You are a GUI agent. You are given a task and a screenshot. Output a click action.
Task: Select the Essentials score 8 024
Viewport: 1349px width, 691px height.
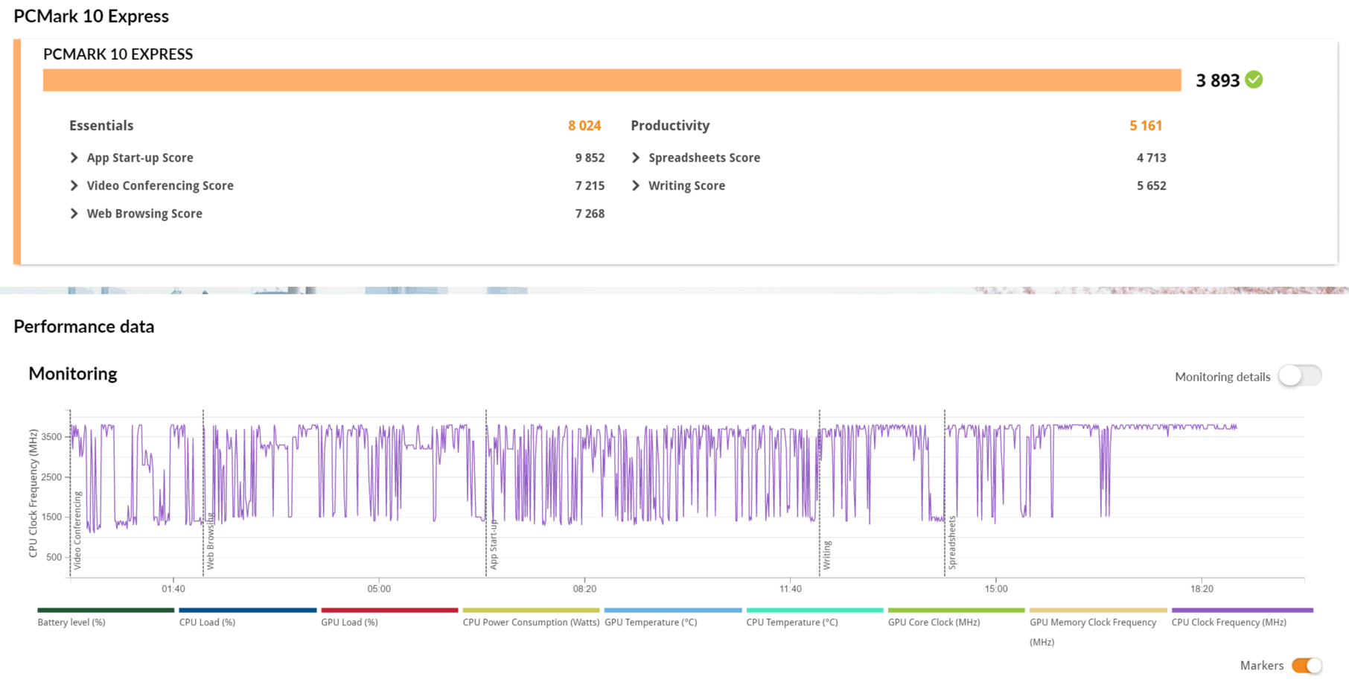[x=584, y=126]
